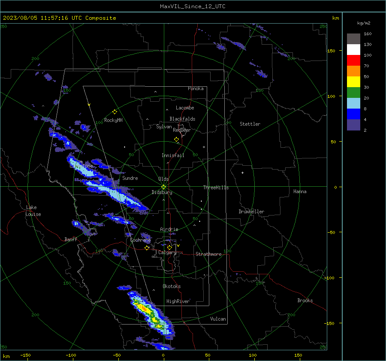Select the Innisfail city label
The width and height of the screenshot is (386, 361).
click(x=173, y=155)
